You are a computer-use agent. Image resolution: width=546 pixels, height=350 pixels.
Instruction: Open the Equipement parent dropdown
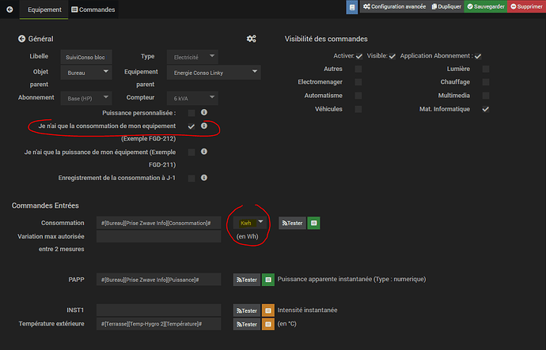[215, 73]
